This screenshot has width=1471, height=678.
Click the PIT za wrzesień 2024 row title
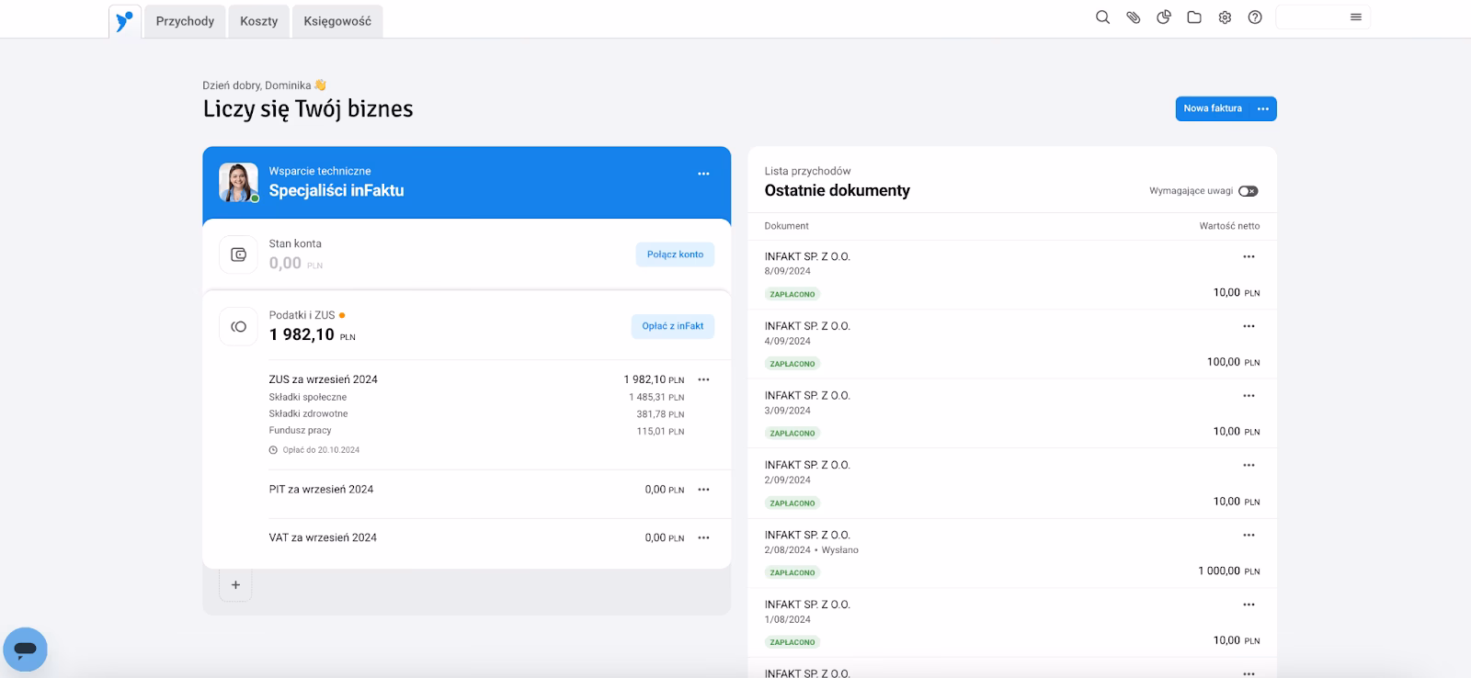321,490
